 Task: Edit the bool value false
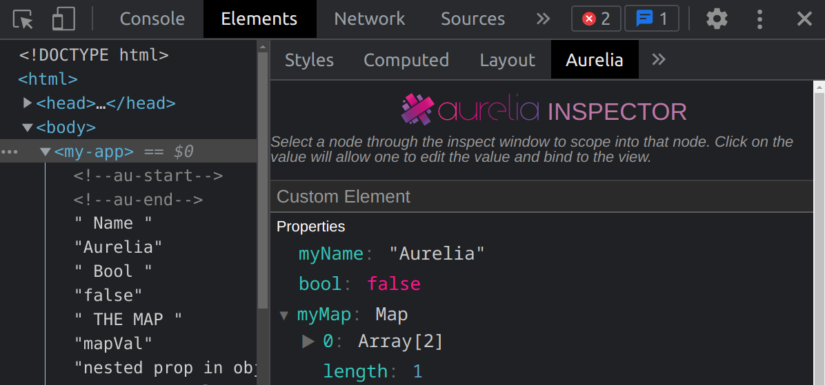(394, 284)
